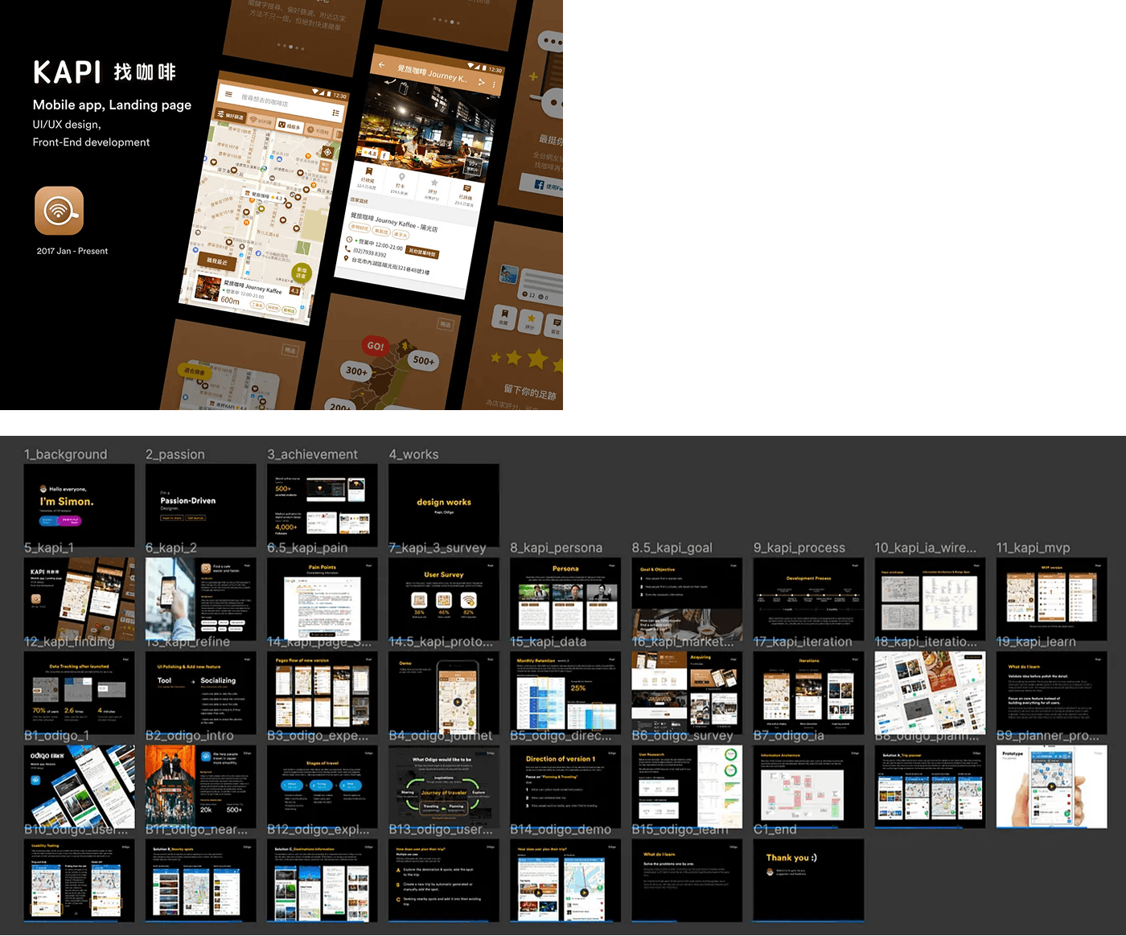Viewport: 1126px width, 936px height.
Task: Open the 17_kapi_iteration slide thumbnail
Action: tap(808, 693)
